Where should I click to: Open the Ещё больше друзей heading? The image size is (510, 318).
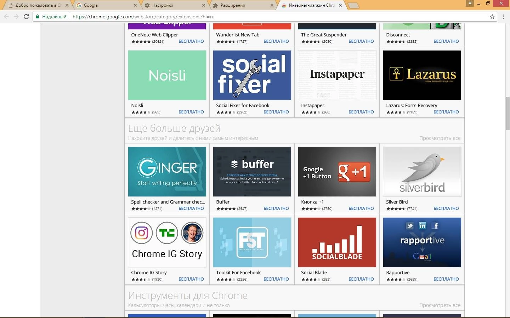pyautogui.click(x=174, y=128)
